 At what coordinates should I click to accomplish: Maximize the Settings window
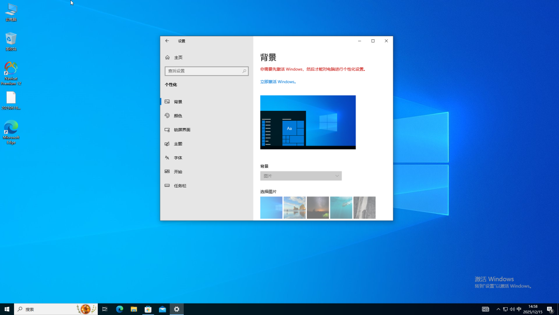point(373,40)
